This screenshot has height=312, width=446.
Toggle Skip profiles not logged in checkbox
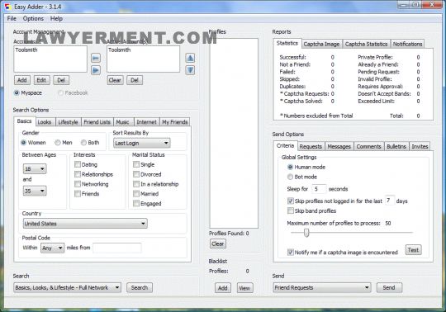coord(291,201)
